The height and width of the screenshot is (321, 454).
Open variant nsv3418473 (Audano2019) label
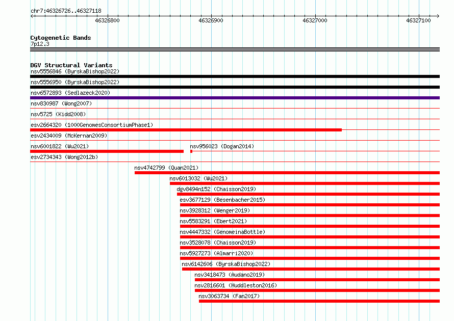coord(230,275)
